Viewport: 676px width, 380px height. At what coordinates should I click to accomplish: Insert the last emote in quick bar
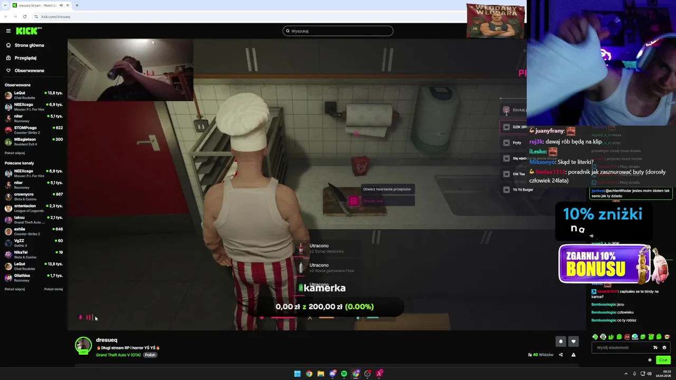[x=667, y=337]
